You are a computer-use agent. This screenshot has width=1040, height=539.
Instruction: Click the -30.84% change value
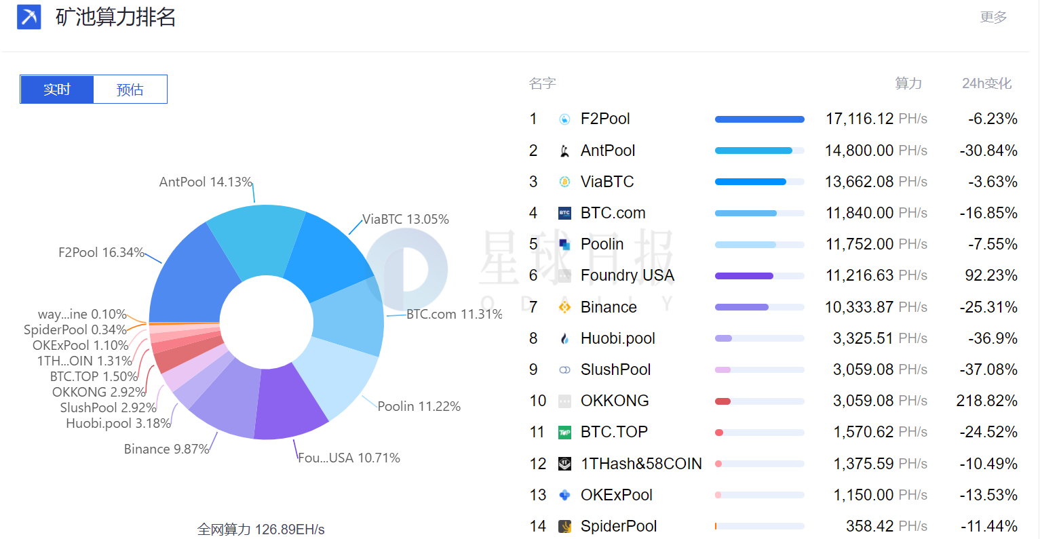click(x=988, y=151)
